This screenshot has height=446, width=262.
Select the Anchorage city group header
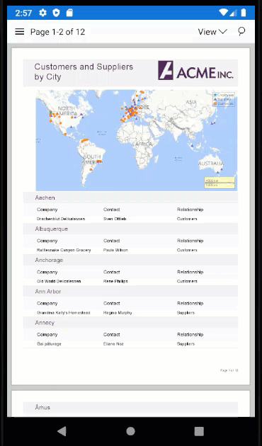(130, 261)
